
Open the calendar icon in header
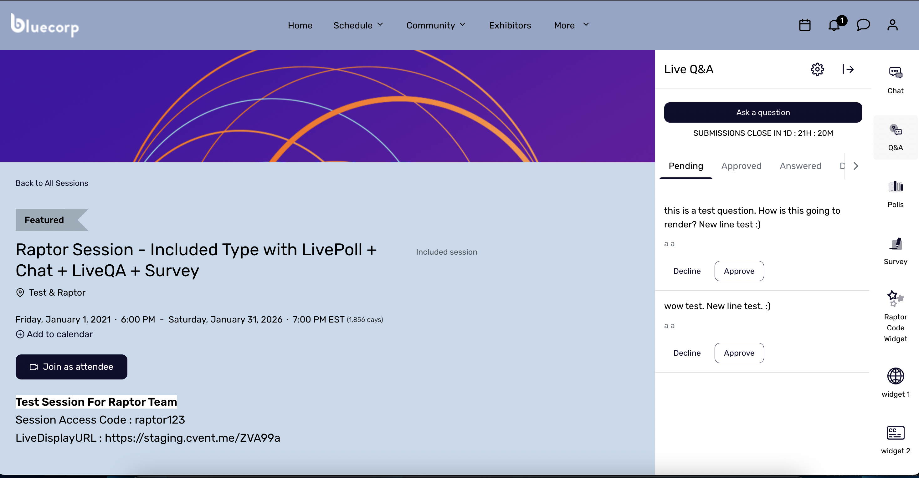point(805,25)
